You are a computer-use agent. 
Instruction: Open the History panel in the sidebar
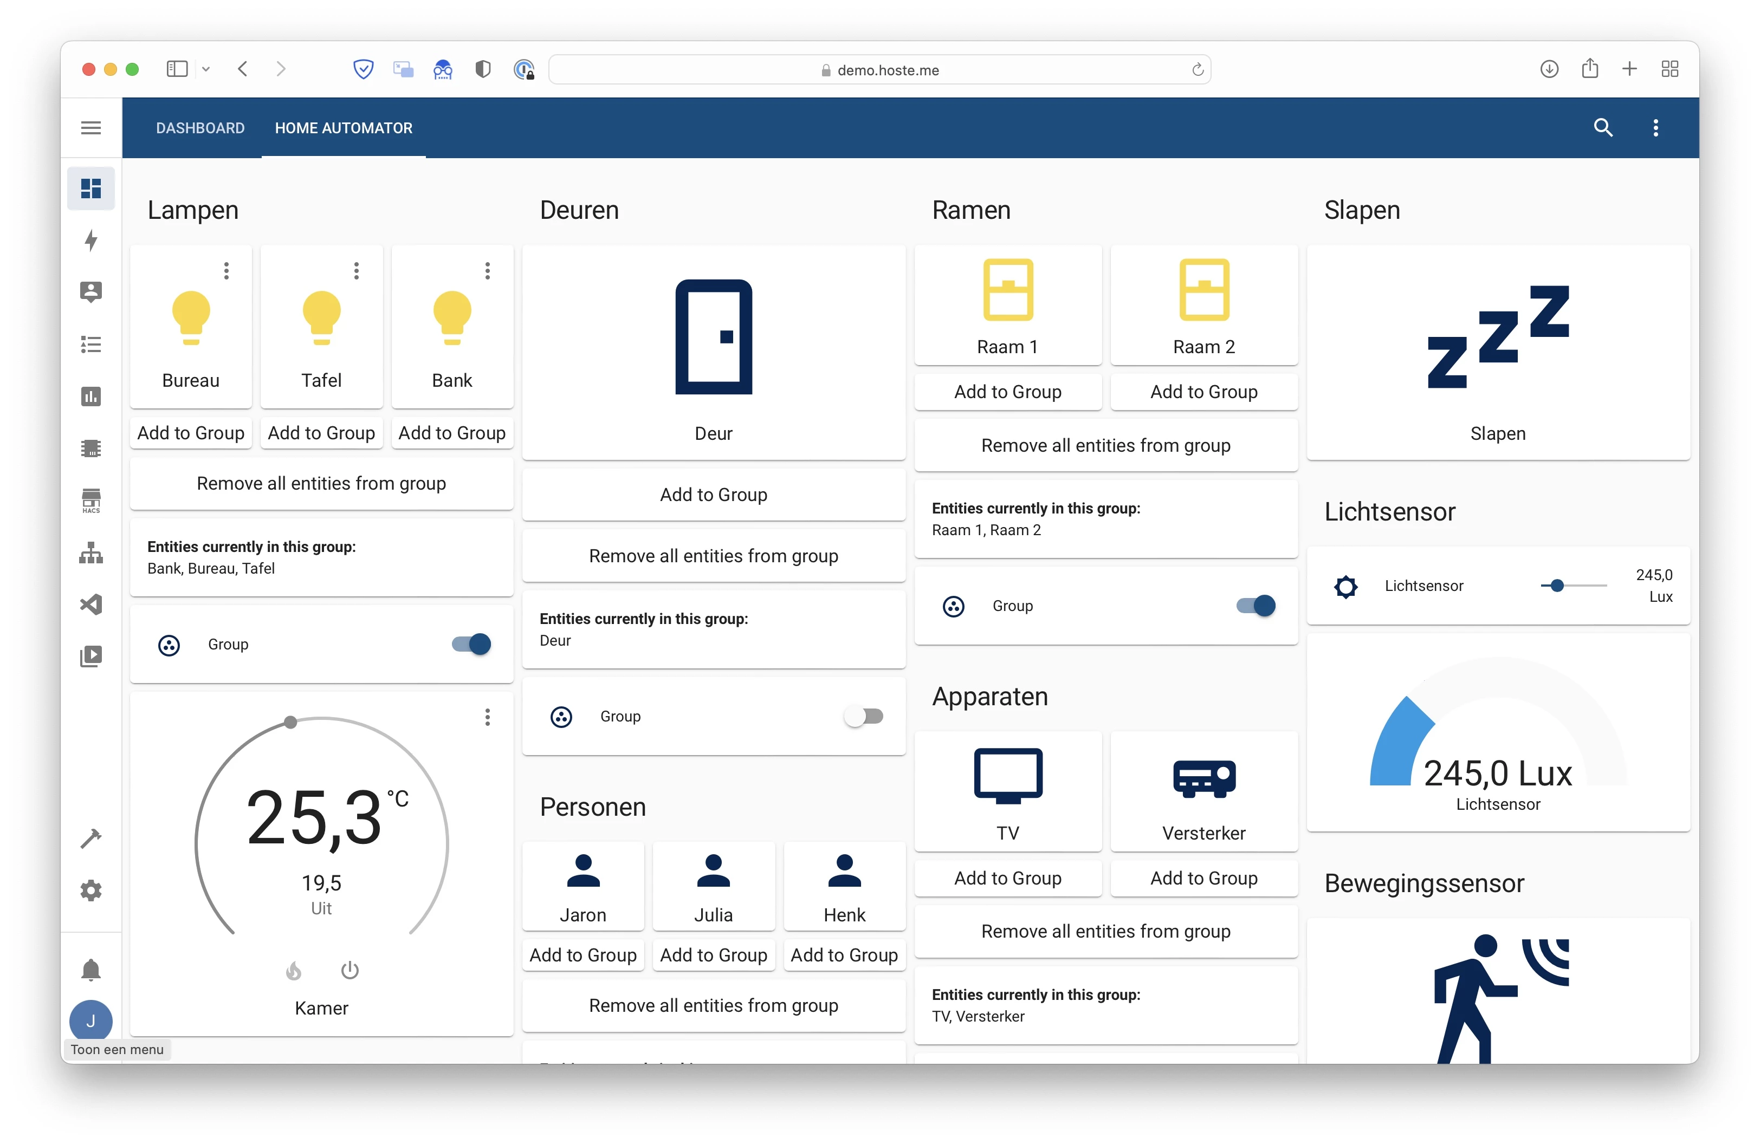tap(91, 396)
